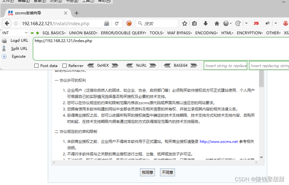Click the NoScript blocked icon

tap(129, 23)
